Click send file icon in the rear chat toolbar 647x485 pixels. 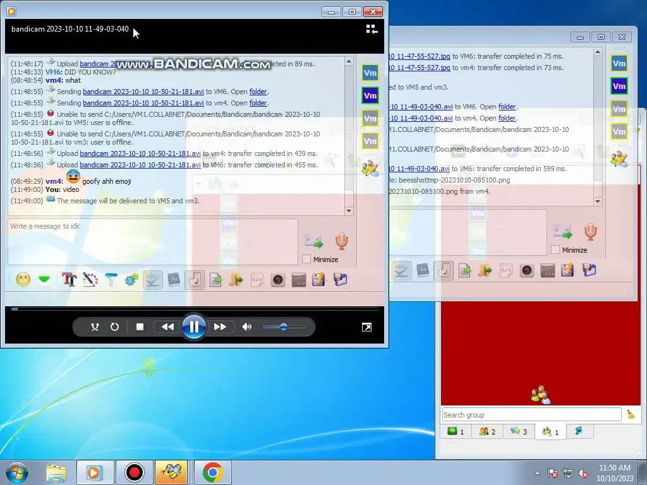[x=464, y=270]
